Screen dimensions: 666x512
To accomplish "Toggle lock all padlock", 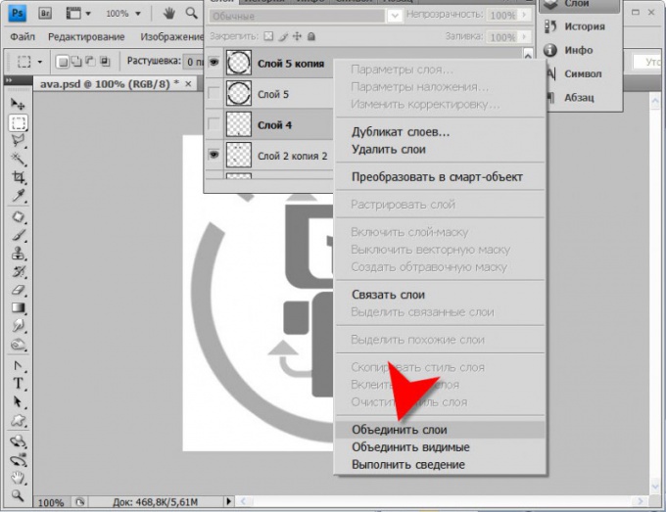I will click(311, 36).
